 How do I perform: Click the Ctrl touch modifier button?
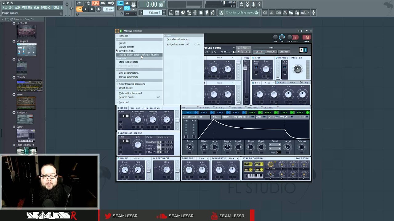[265, 13]
